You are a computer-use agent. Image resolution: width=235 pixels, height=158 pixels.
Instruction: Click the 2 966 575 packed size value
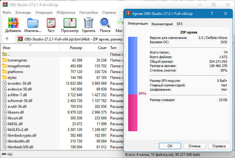[99, 112]
